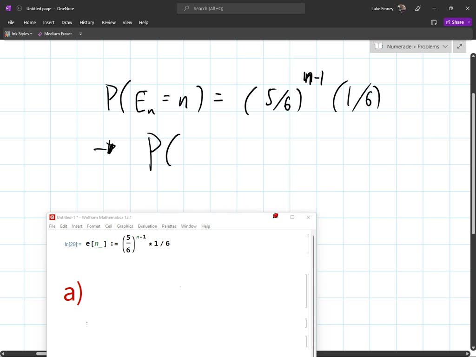Viewport: 476px width, 357px height.
Task: Select the In[29] cell bracket in Mathematica
Action: [309, 244]
